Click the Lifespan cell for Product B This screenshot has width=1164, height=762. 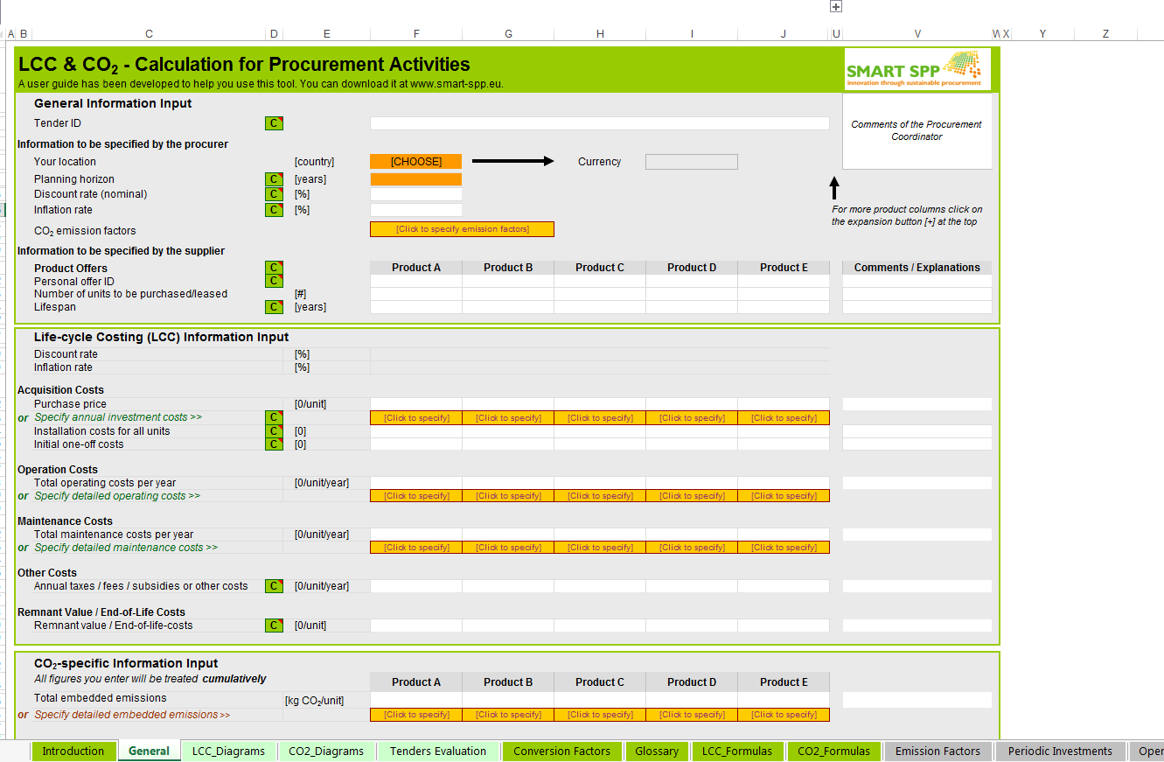(508, 307)
